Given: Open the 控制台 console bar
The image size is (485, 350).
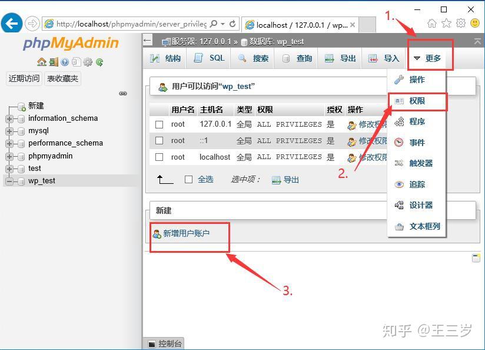Looking at the screenshot, I should 164,344.
